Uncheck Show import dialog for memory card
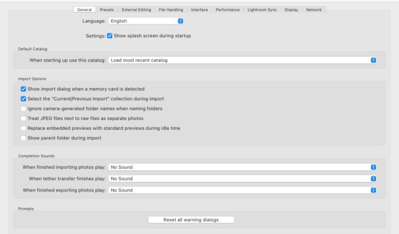This screenshot has height=234, width=399. 23,89
